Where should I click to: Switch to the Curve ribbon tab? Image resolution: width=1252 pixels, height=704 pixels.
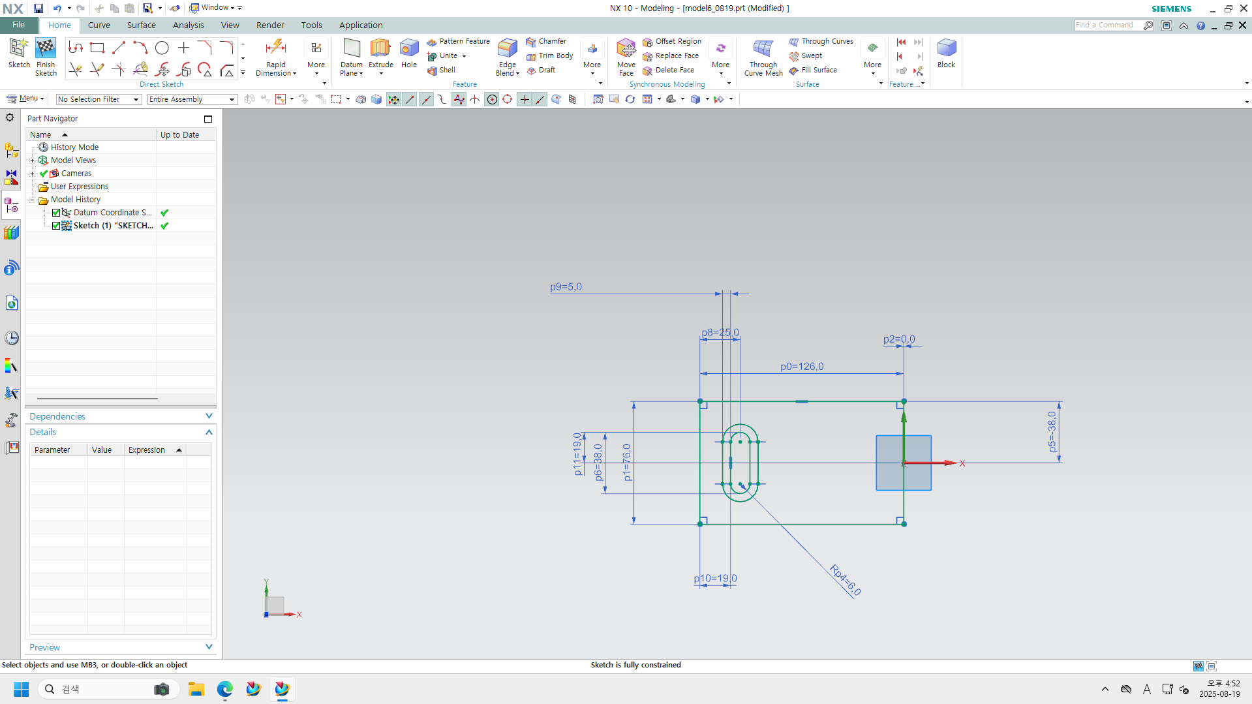(x=99, y=25)
